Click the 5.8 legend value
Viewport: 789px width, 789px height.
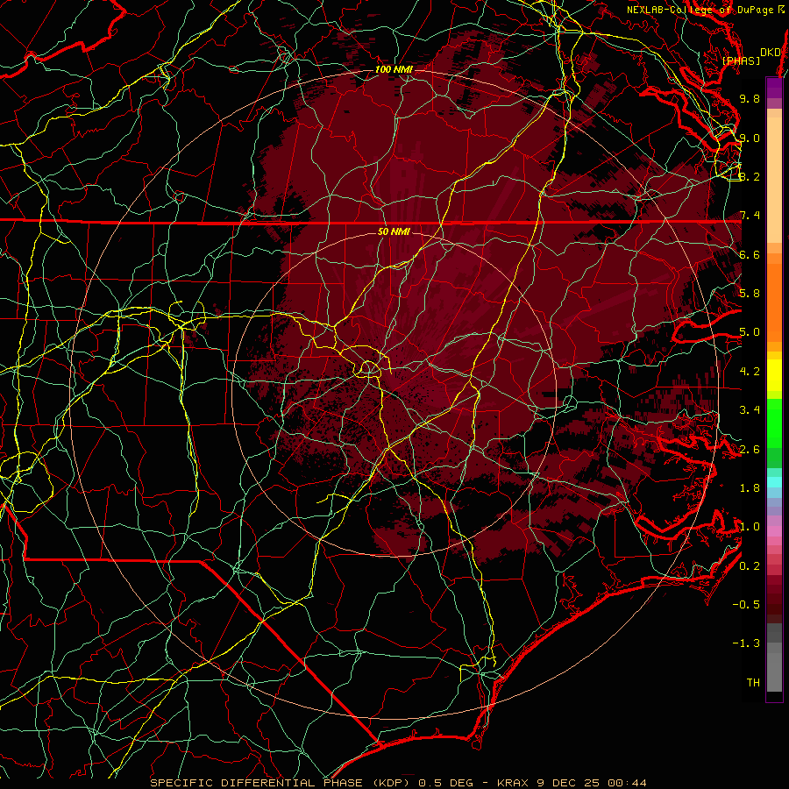(750, 294)
